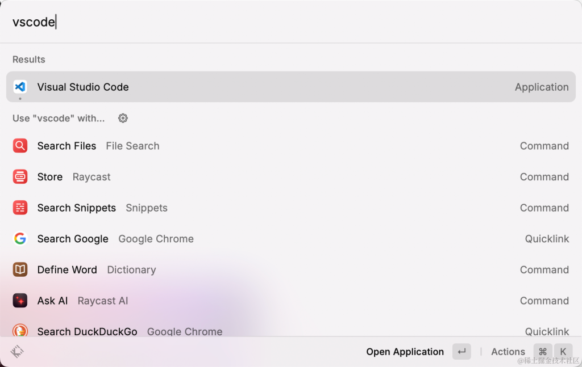Click the red Search Files magnifier icon
This screenshot has width=582, height=367.
pyautogui.click(x=20, y=146)
